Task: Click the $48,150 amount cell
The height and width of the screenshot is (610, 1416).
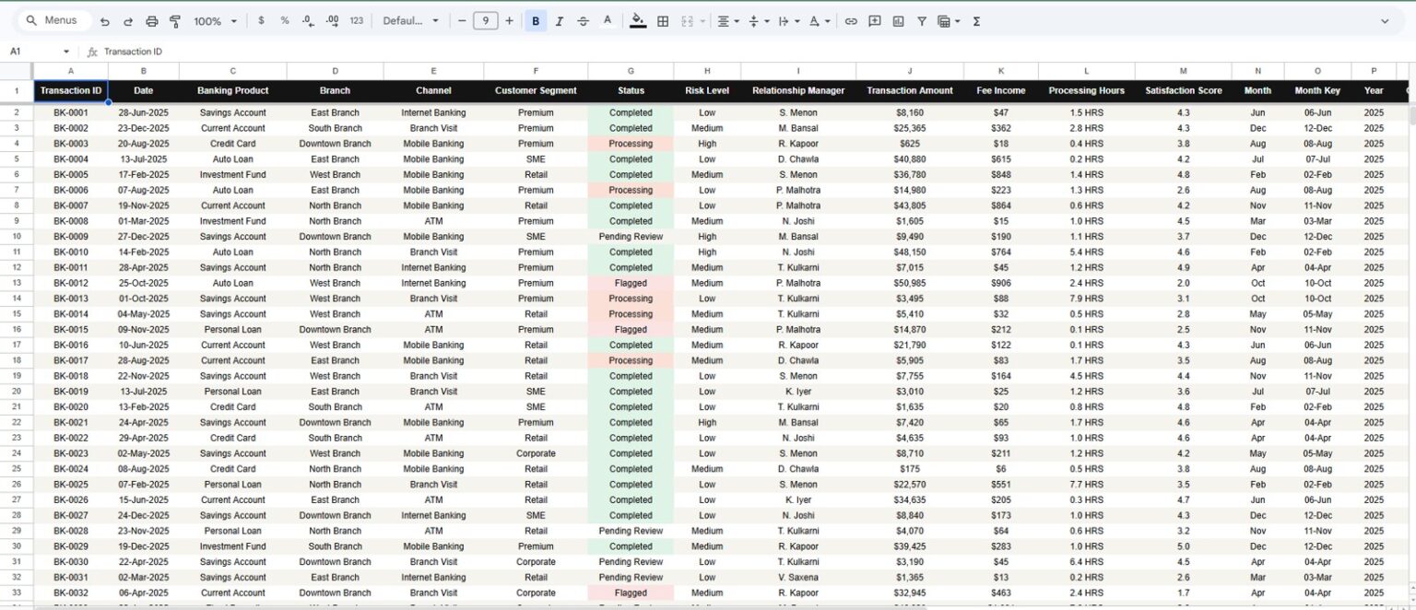Action: pyautogui.click(x=910, y=252)
